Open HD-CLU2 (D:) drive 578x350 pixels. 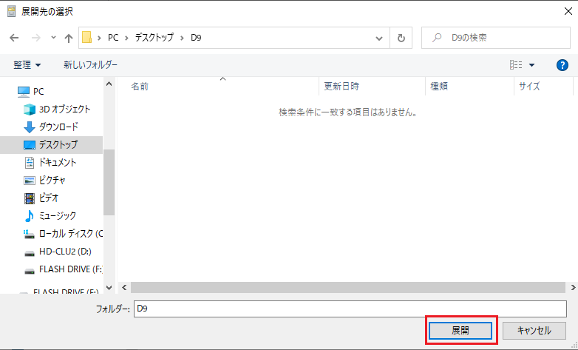click(x=64, y=251)
